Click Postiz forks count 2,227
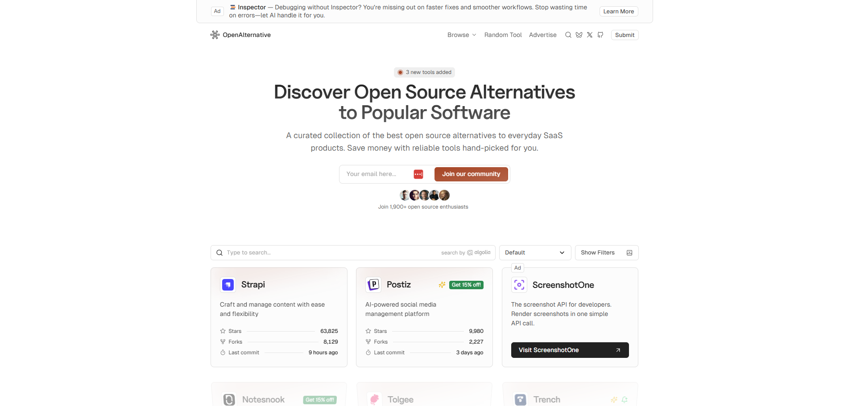 [x=476, y=342]
